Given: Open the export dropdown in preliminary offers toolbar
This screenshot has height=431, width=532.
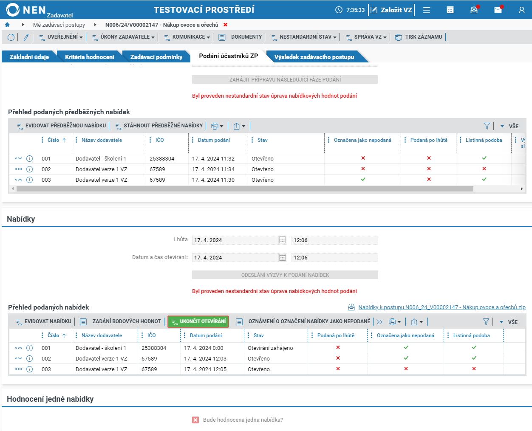Looking at the screenshot, I should (x=239, y=126).
